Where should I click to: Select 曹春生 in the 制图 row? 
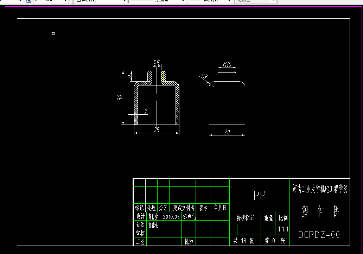[153, 225]
